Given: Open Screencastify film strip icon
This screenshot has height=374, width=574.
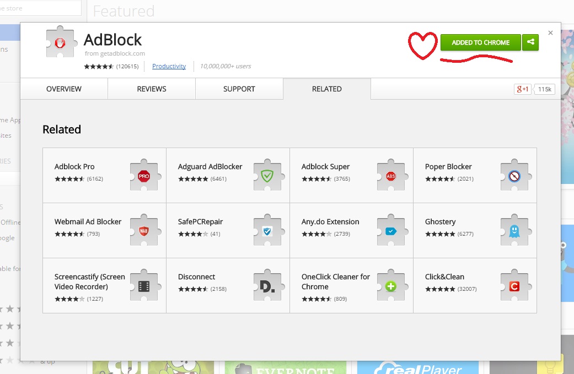Looking at the screenshot, I should [146, 285].
